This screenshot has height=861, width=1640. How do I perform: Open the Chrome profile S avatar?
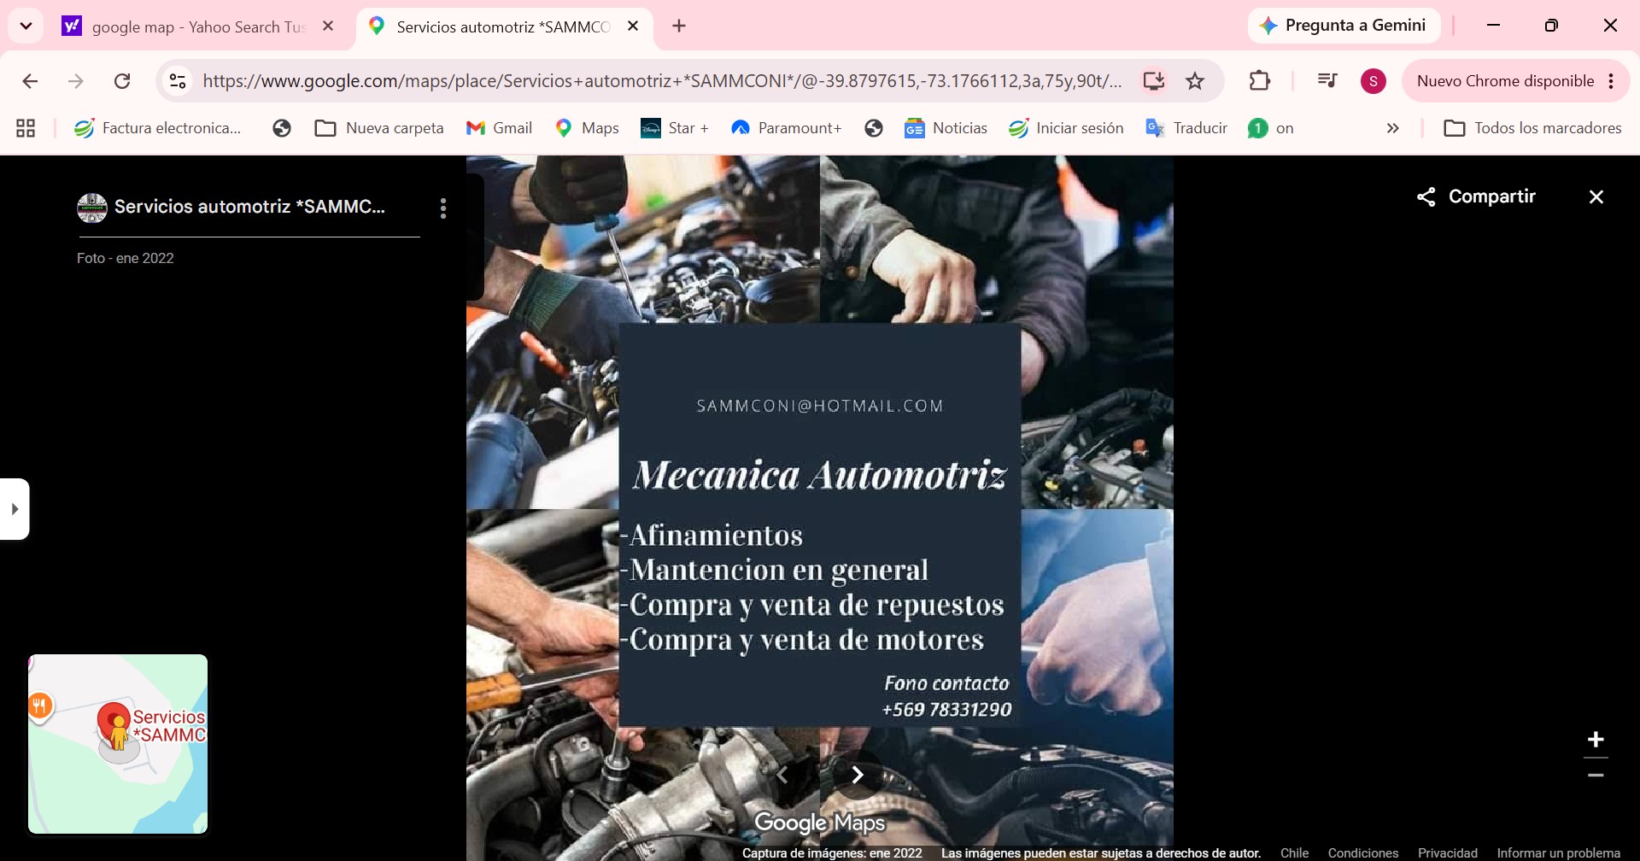(1373, 81)
